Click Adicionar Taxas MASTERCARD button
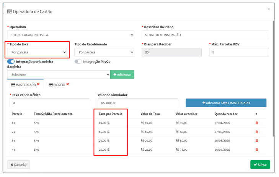279x177 pixels. [226, 103]
